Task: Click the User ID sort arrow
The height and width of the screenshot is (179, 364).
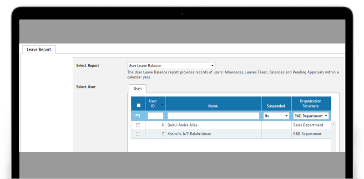Action: click(162, 104)
